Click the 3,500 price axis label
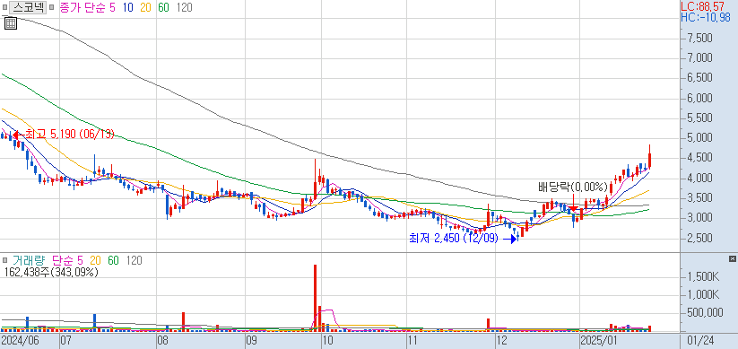 pos(699,197)
